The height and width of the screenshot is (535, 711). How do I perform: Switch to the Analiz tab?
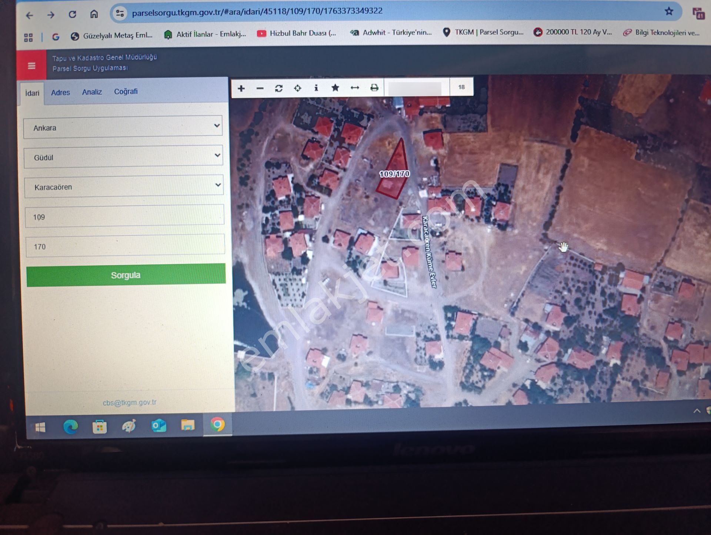pyautogui.click(x=92, y=92)
